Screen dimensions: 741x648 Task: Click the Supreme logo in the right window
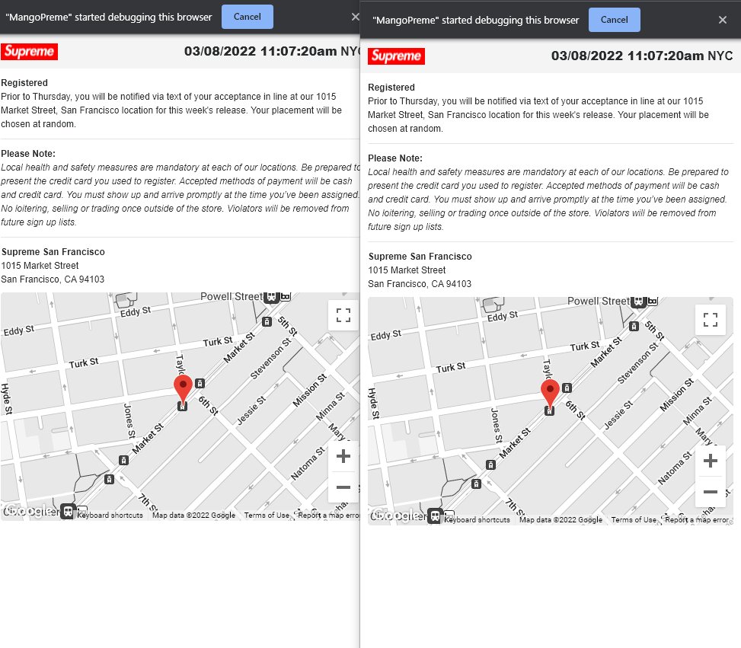click(x=396, y=56)
